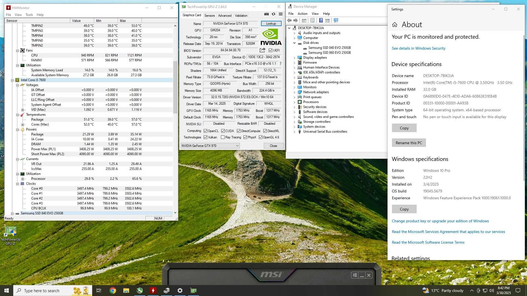Viewport: 527px width, 296px height.
Task: Toggle the Vulkan checkbox
Action: [x=205, y=137]
